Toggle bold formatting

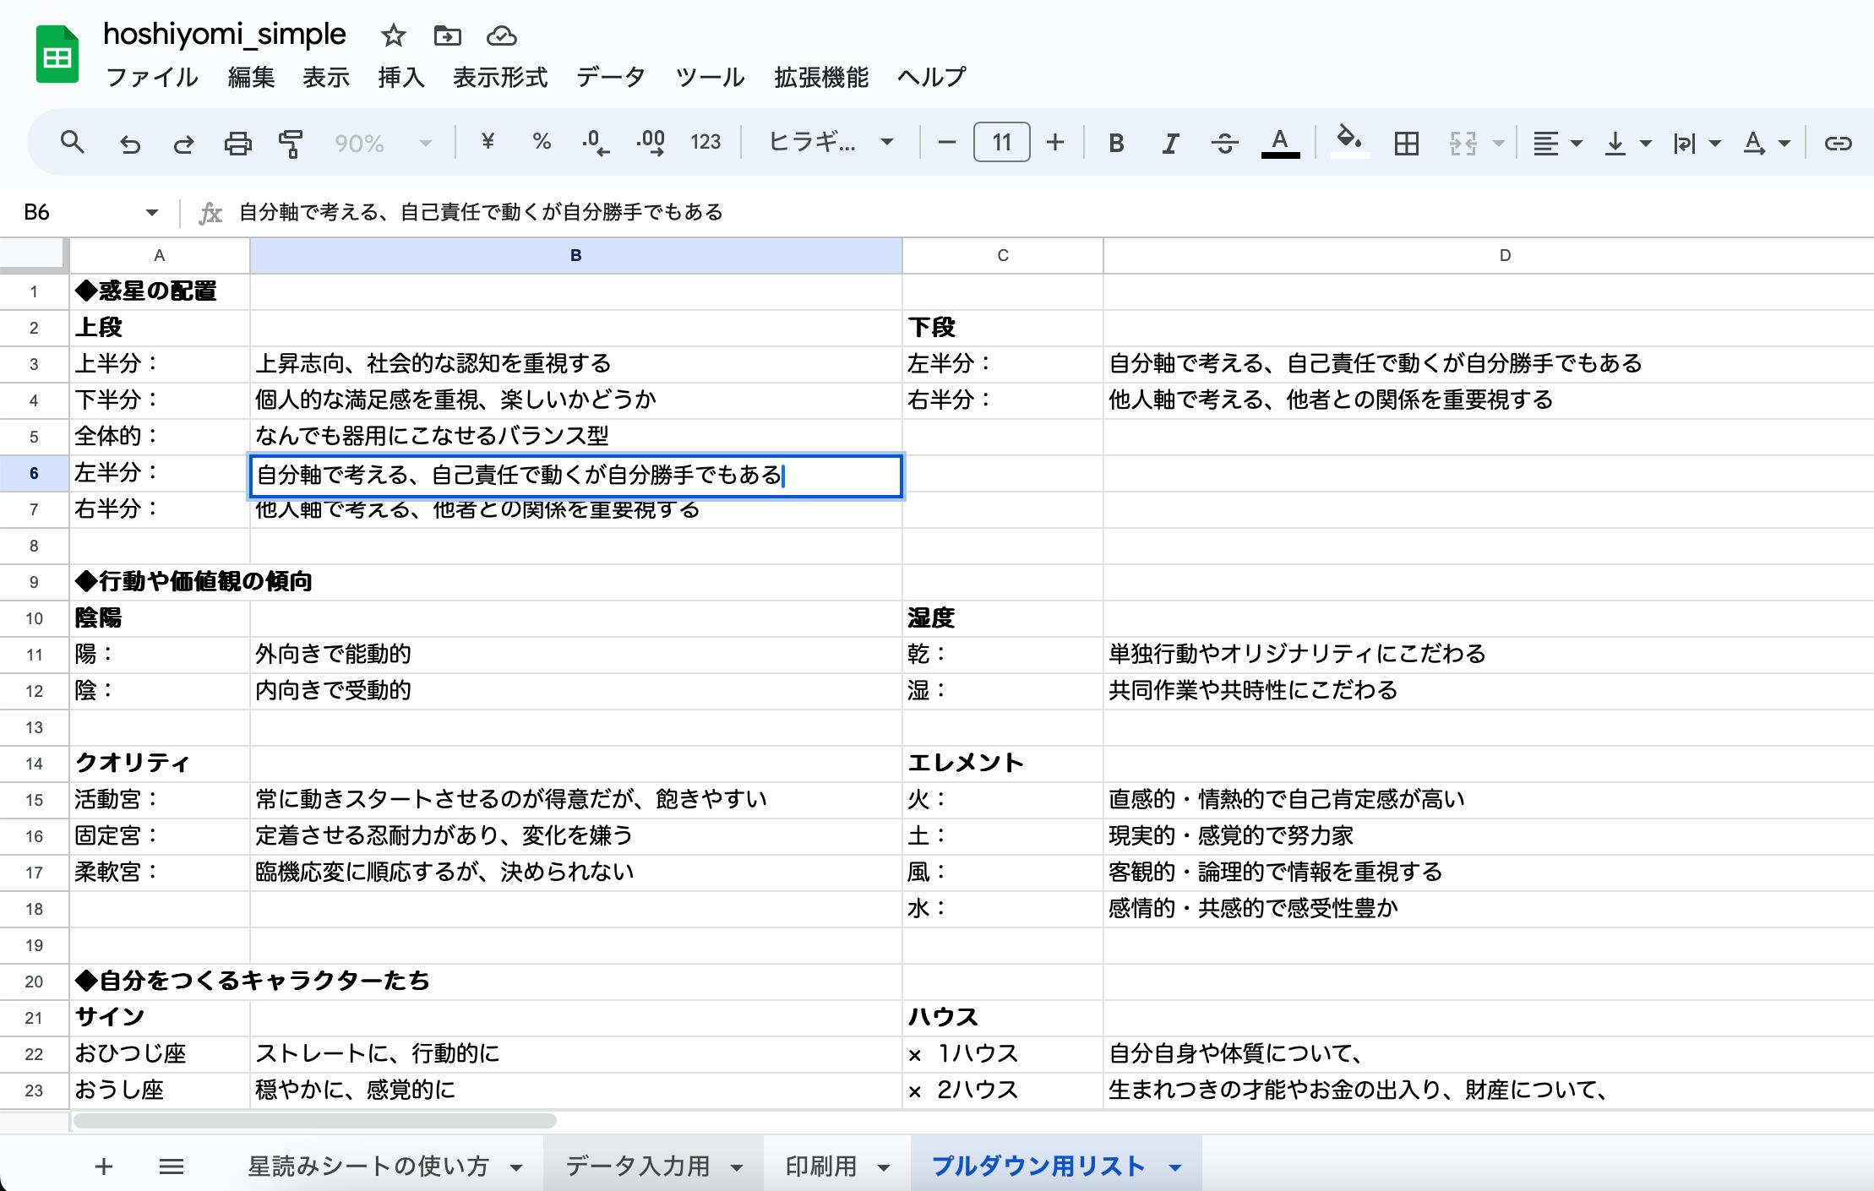(1115, 144)
